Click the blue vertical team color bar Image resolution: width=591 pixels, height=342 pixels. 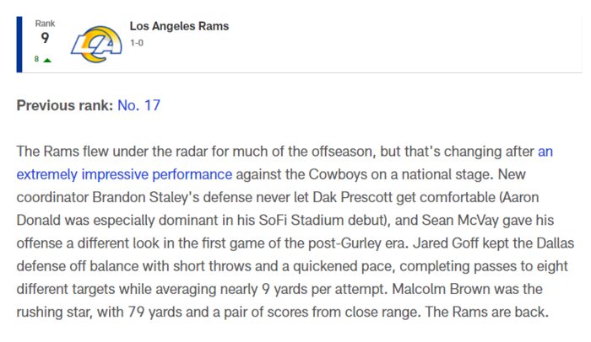[19, 45]
